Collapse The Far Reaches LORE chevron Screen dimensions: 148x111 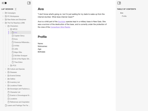[3, 23]
